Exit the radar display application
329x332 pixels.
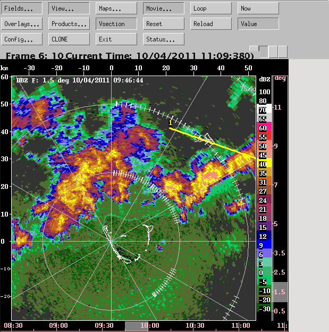pyautogui.click(x=116, y=39)
